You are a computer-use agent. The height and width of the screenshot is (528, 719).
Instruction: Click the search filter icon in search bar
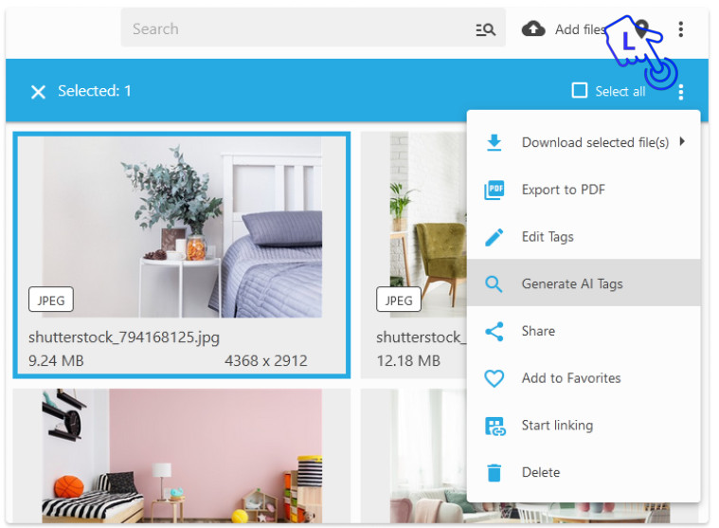point(485,29)
